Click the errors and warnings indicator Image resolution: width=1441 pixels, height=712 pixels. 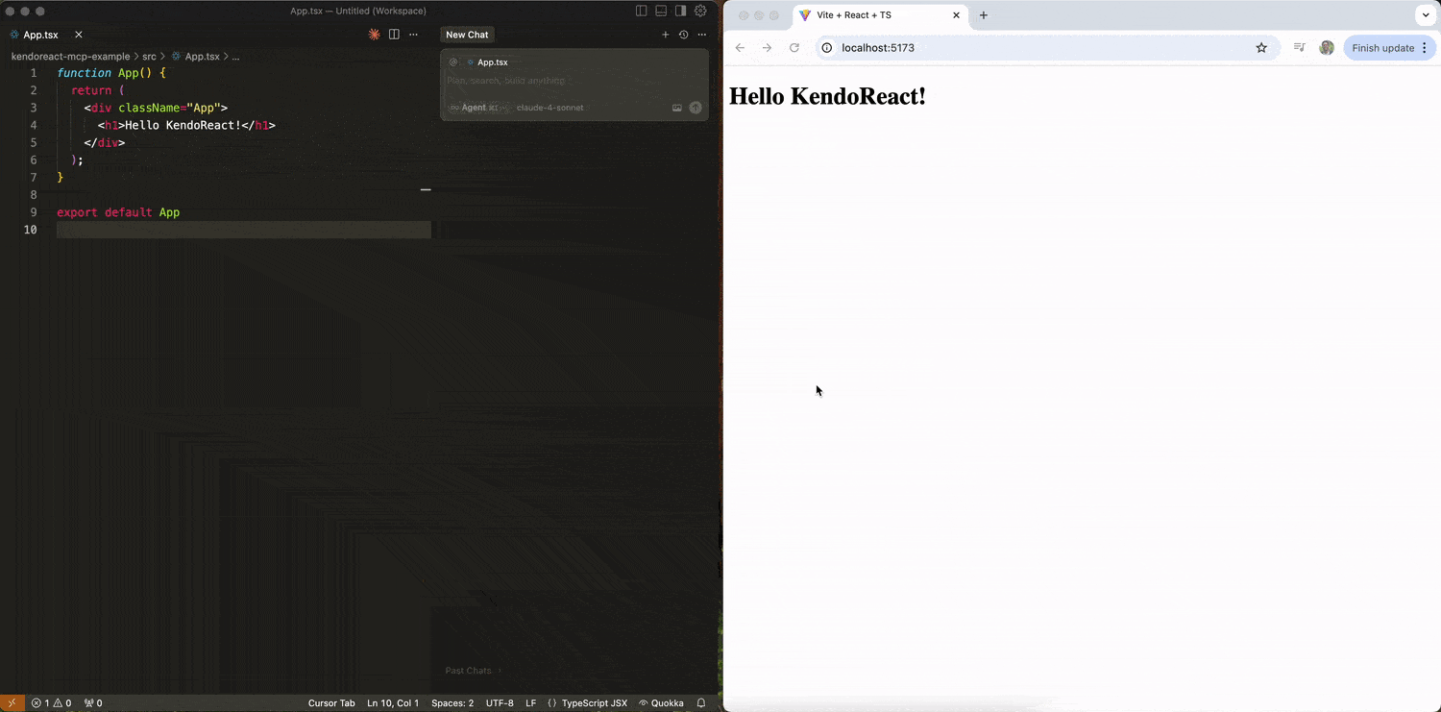(50, 702)
